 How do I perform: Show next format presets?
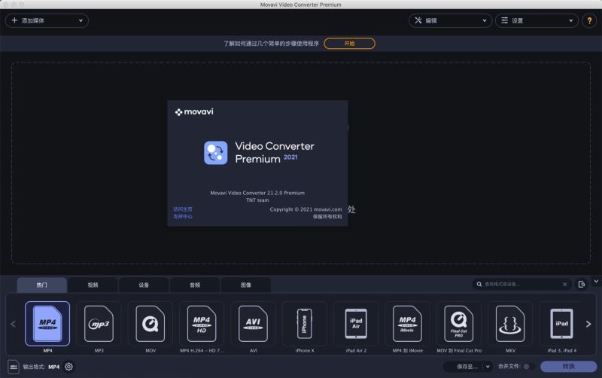tap(588, 325)
